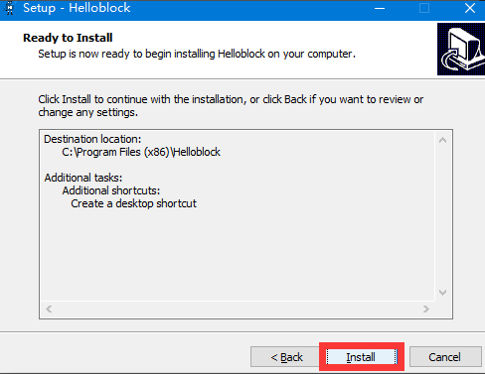Image resolution: width=485 pixels, height=374 pixels.
Task: Click the C:\Program Files (x86)\Helloblock path line
Action: [141, 152]
